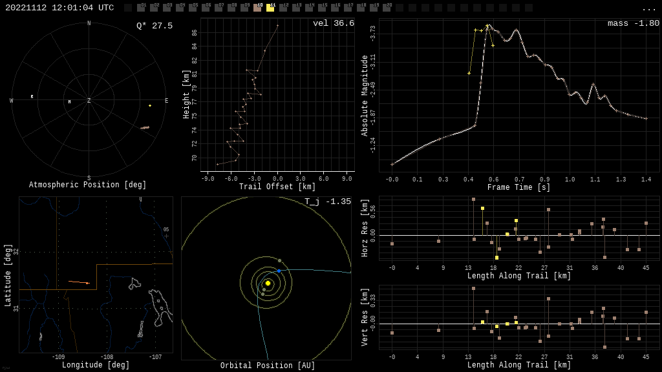Screen dimensions: 662x372
Task: Click the 'mass -1.80' label
Action: (633, 24)
